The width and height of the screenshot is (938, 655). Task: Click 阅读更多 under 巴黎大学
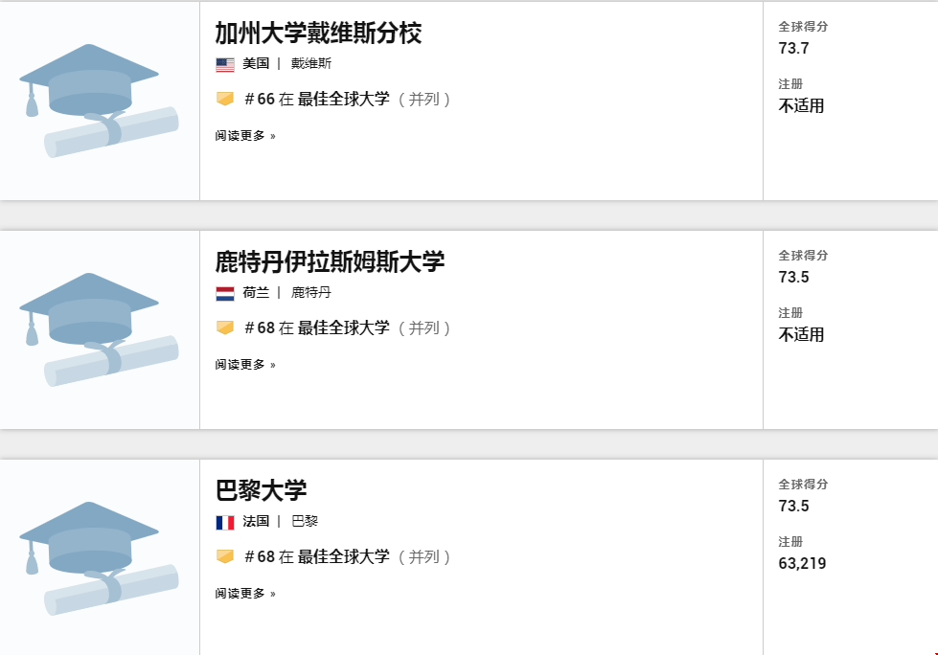pos(245,594)
